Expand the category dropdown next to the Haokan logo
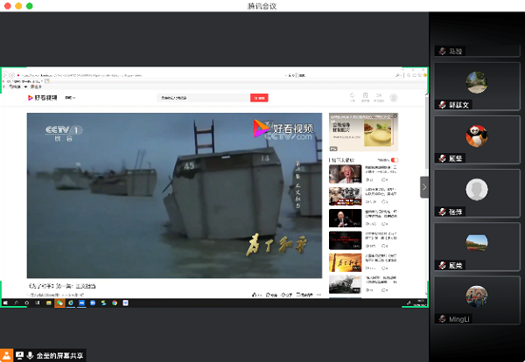 [x=70, y=98]
